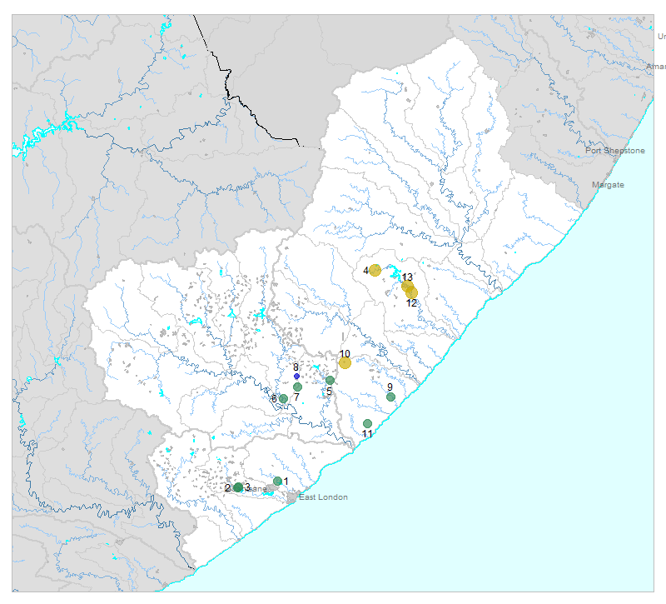The width and height of the screenshot is (666, 604).
Task: Click the gray East London urban area
Action: (x=291, y=497)
